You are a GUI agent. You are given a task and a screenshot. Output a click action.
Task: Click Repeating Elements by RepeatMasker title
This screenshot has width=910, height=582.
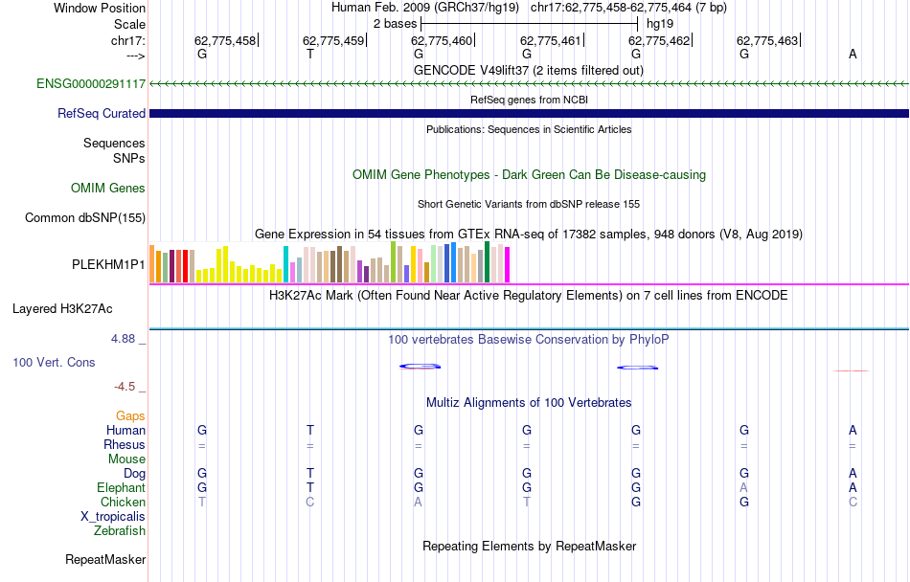530,546
